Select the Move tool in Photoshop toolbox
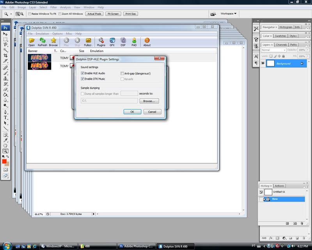This screenshot has width=312, height=250. point(5,34)
